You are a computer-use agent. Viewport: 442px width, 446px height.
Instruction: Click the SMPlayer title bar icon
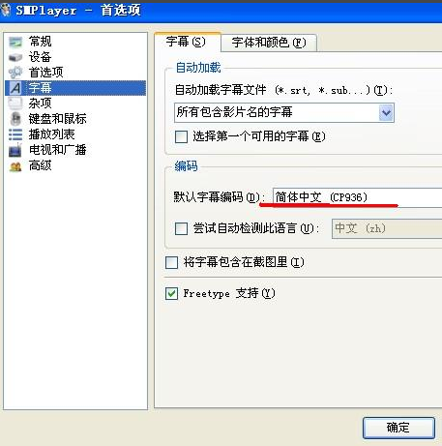6,11
